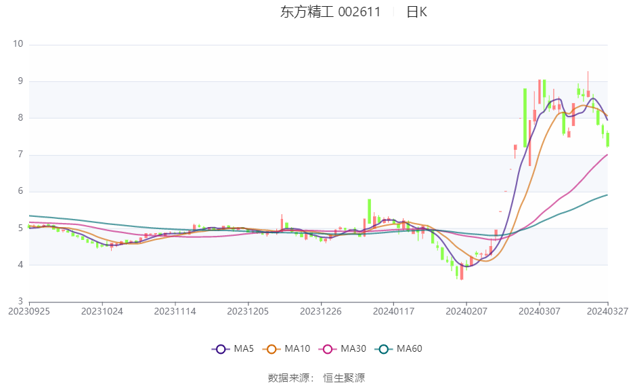Screen dimensions: 633x385
Task: Click the data source text 恒生聚源
Action: [x=344, y=378]
